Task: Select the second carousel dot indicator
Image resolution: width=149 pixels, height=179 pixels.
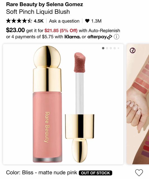Action: tap(107, 48)
